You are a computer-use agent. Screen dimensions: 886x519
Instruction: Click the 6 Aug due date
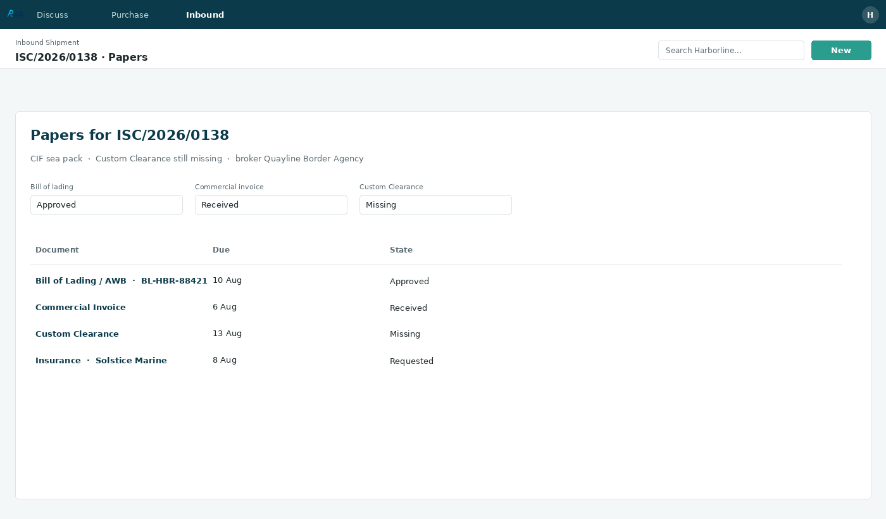tap(225, 307)
